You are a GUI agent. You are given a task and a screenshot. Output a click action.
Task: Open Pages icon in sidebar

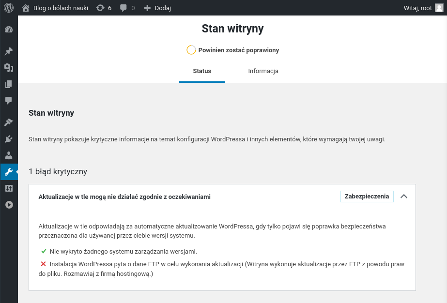coord(9,84)
